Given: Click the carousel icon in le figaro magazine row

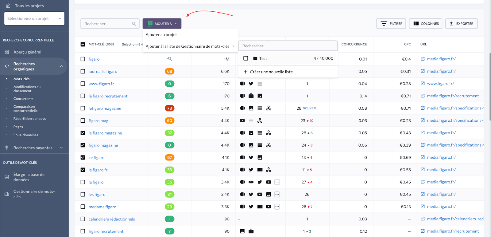Looking at the screenshot, I should coord(242,133).
